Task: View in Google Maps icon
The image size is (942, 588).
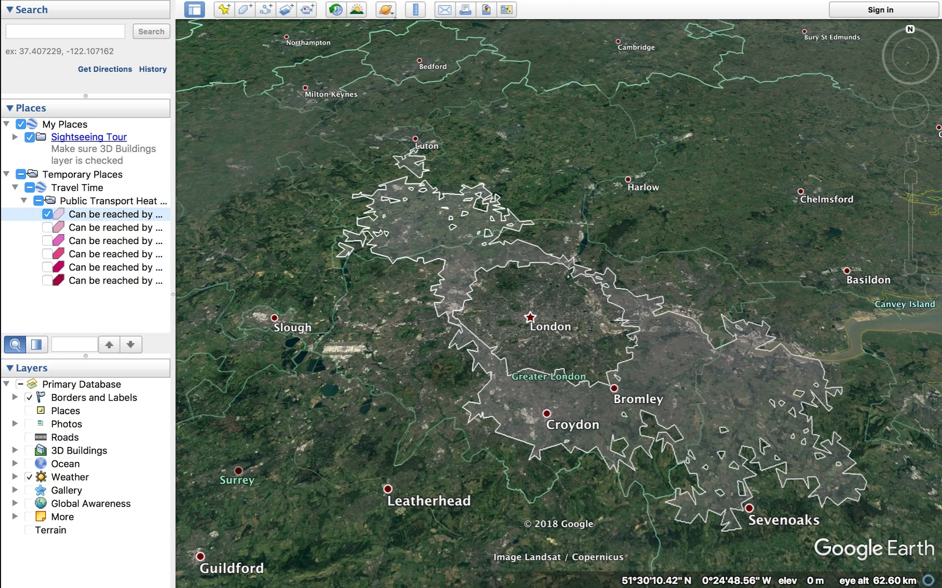Action: click(506, 9)
